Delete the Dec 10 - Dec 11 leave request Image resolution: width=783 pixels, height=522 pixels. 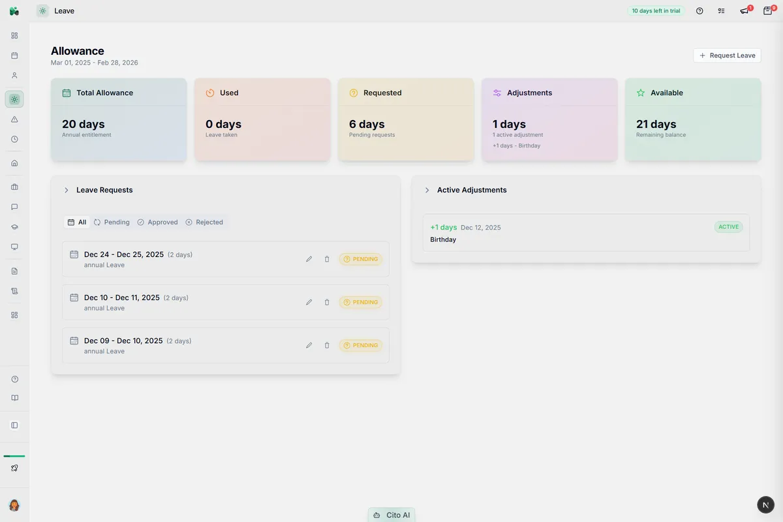[327, 302]
